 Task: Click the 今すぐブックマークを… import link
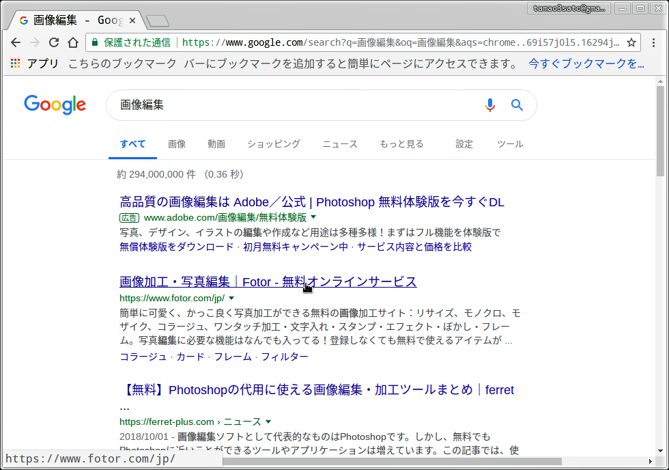(x=586, y=64)
